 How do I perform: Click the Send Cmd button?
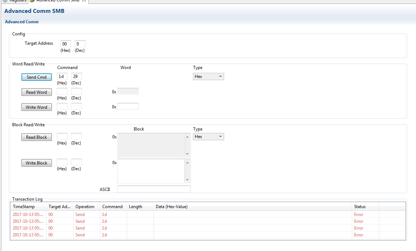36,77
